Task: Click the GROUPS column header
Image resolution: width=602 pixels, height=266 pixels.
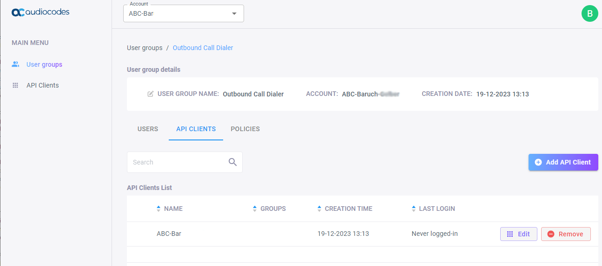Action: [273, 209]
